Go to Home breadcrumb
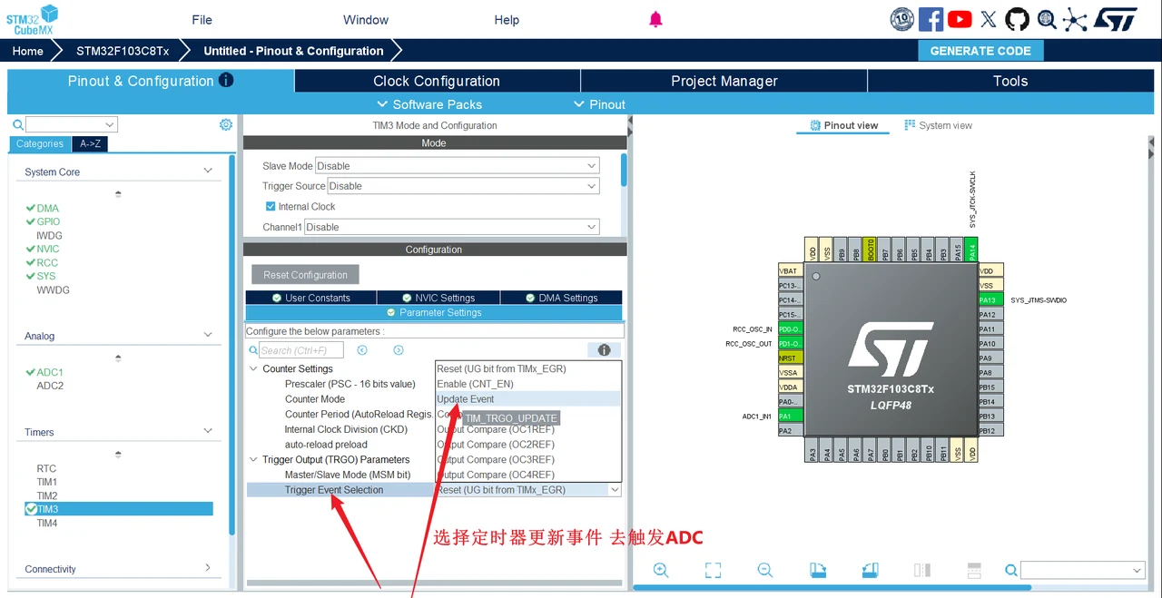 (27, 51)
